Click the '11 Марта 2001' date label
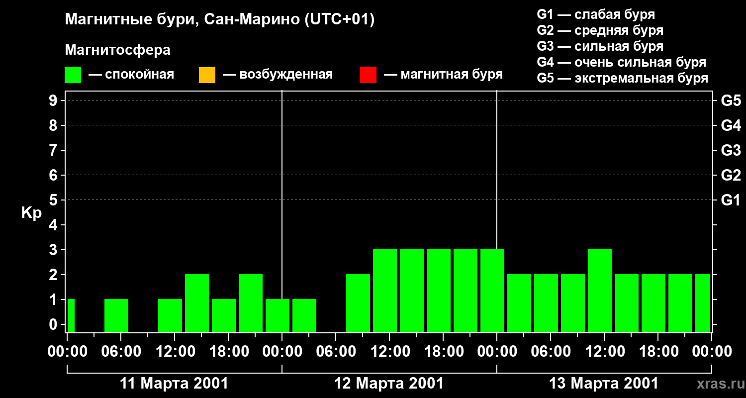The height and width of the screenshot is (398, 746). pyautogui.click(x=175, y=384)
